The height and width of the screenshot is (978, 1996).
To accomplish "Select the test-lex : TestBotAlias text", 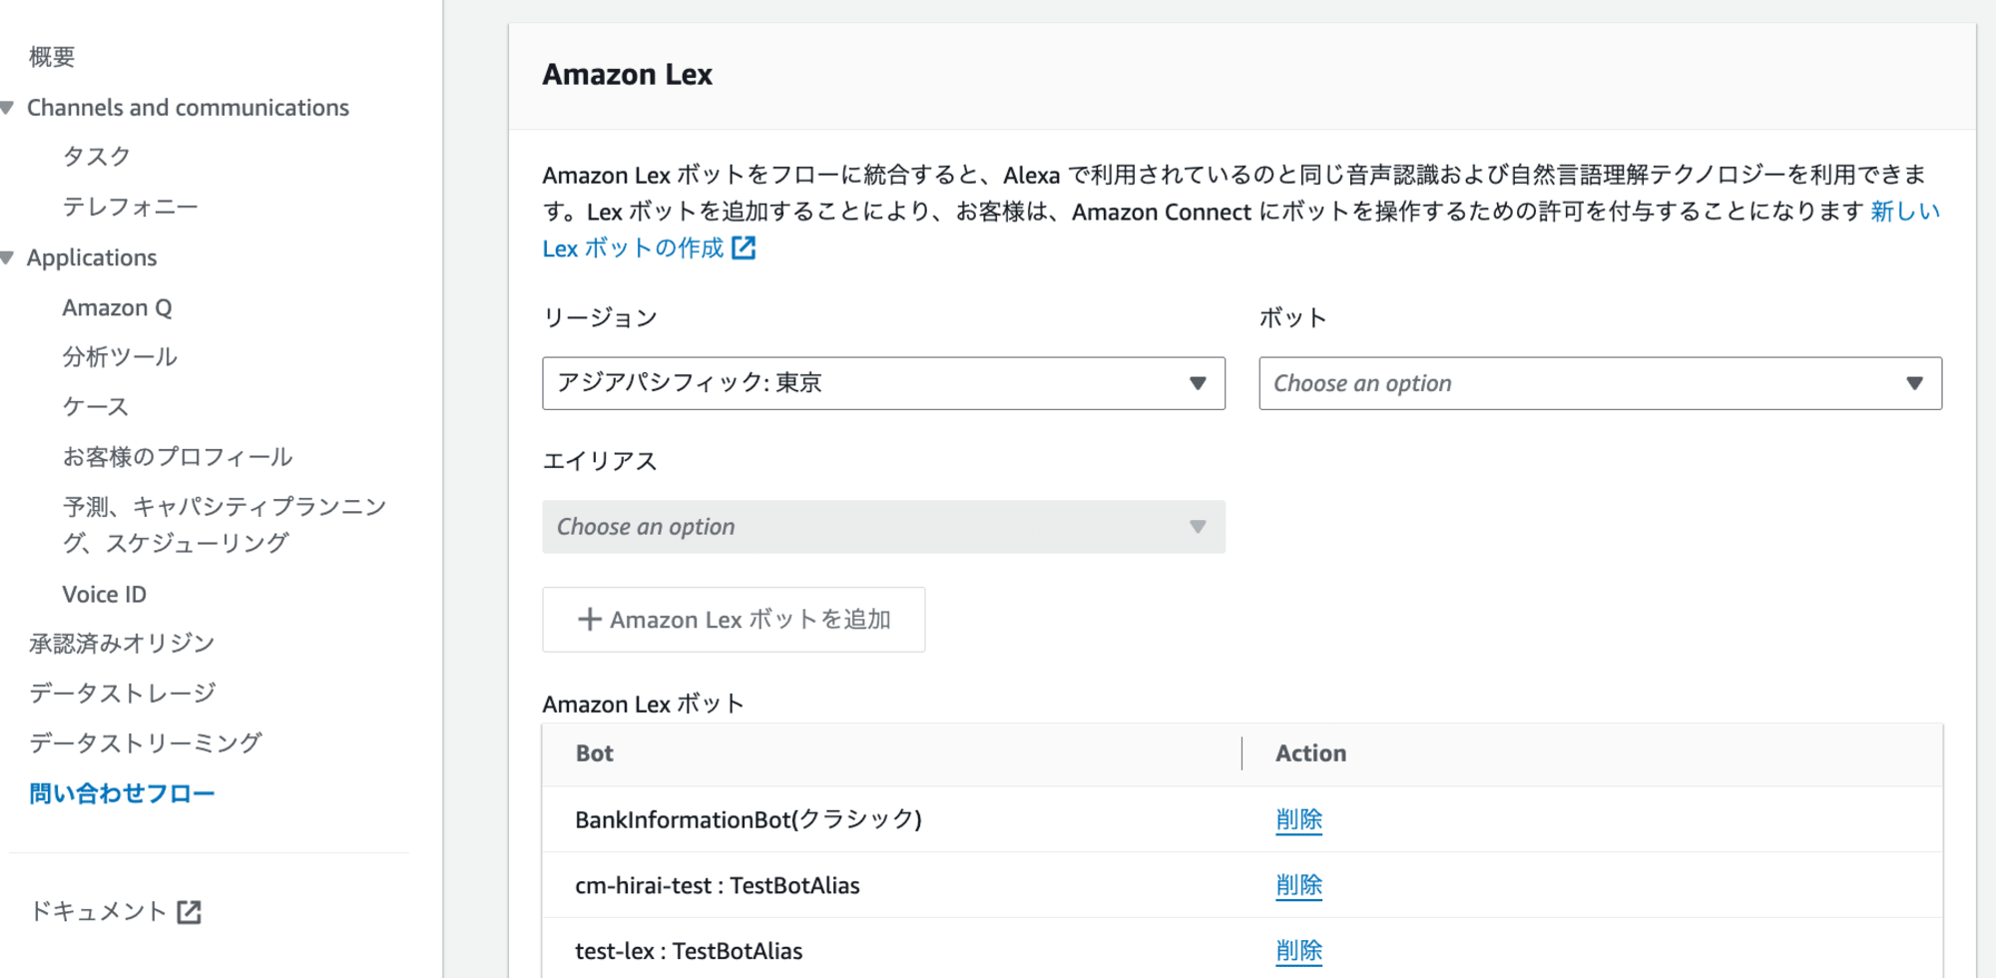I will (689, 951).
